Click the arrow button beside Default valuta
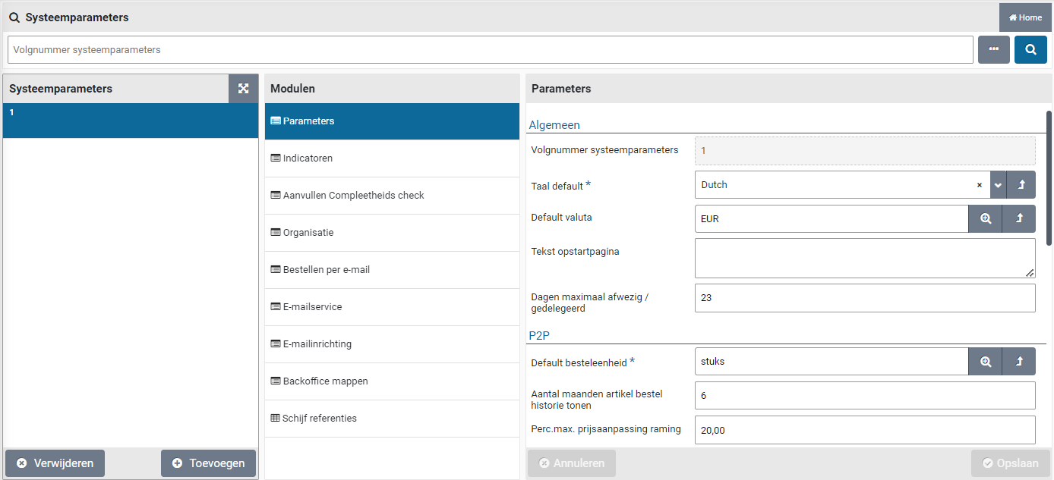The image size is (1054, 480). 1019,218
